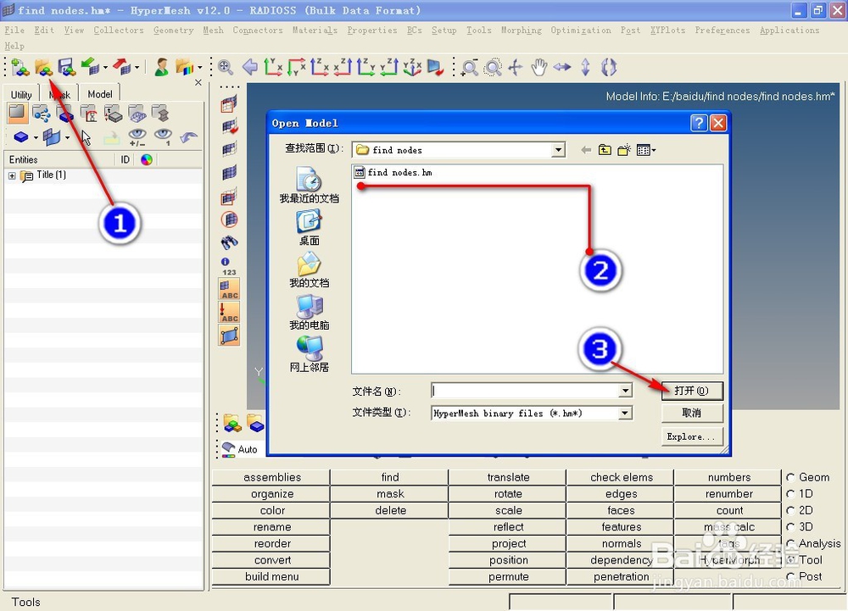This screenshot has height=611, width=848.
Task: Toggle show/hide eye with plus-minus icon
Action: (137, 137)
